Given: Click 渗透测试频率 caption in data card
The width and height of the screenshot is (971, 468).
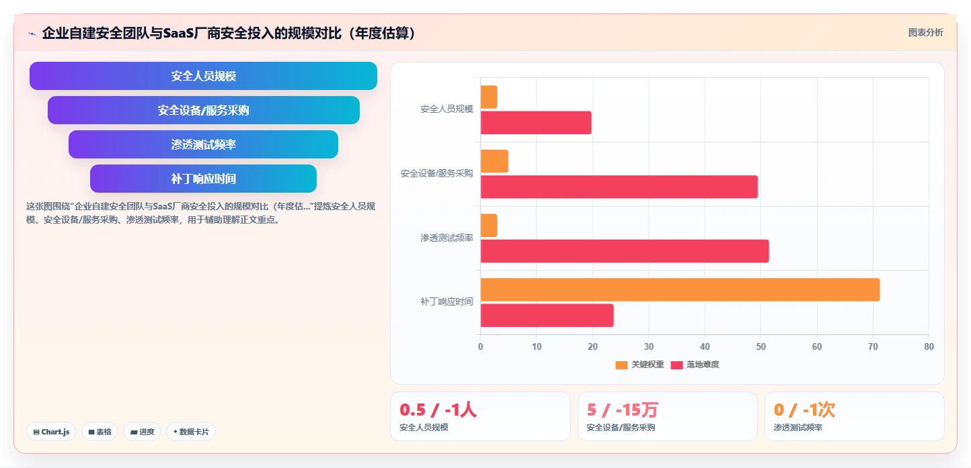Looking at the screenshot, I should [798, 427].
